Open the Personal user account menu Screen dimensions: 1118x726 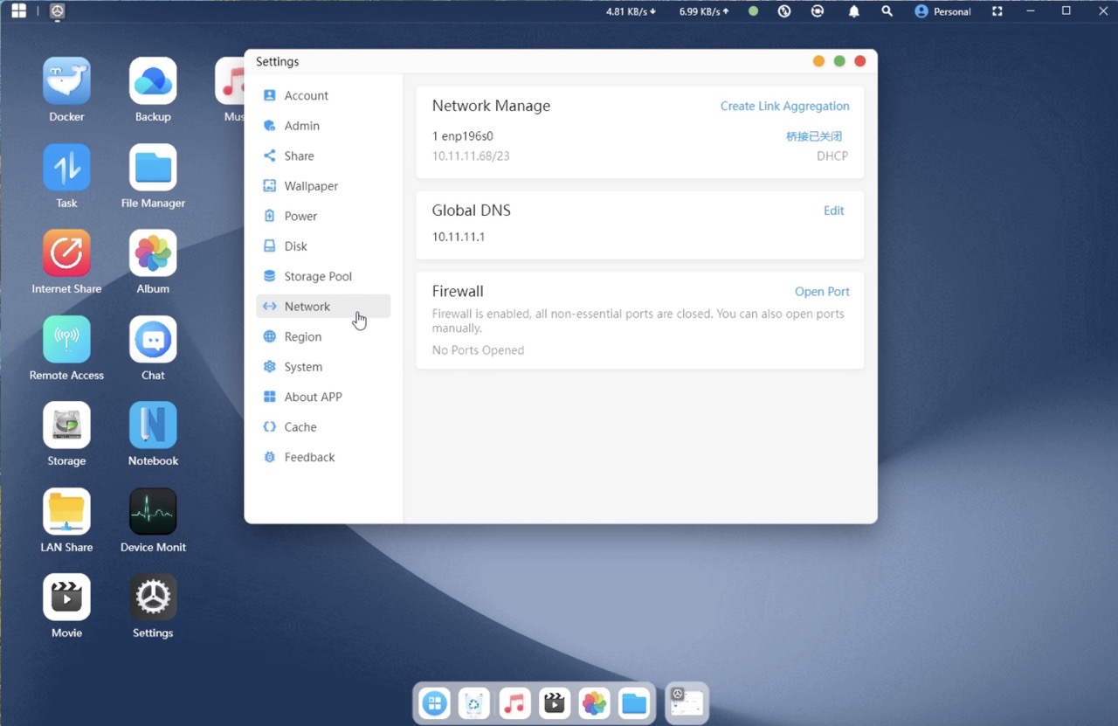point(942,11)
